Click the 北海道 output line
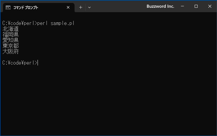 tap(10, 29)
